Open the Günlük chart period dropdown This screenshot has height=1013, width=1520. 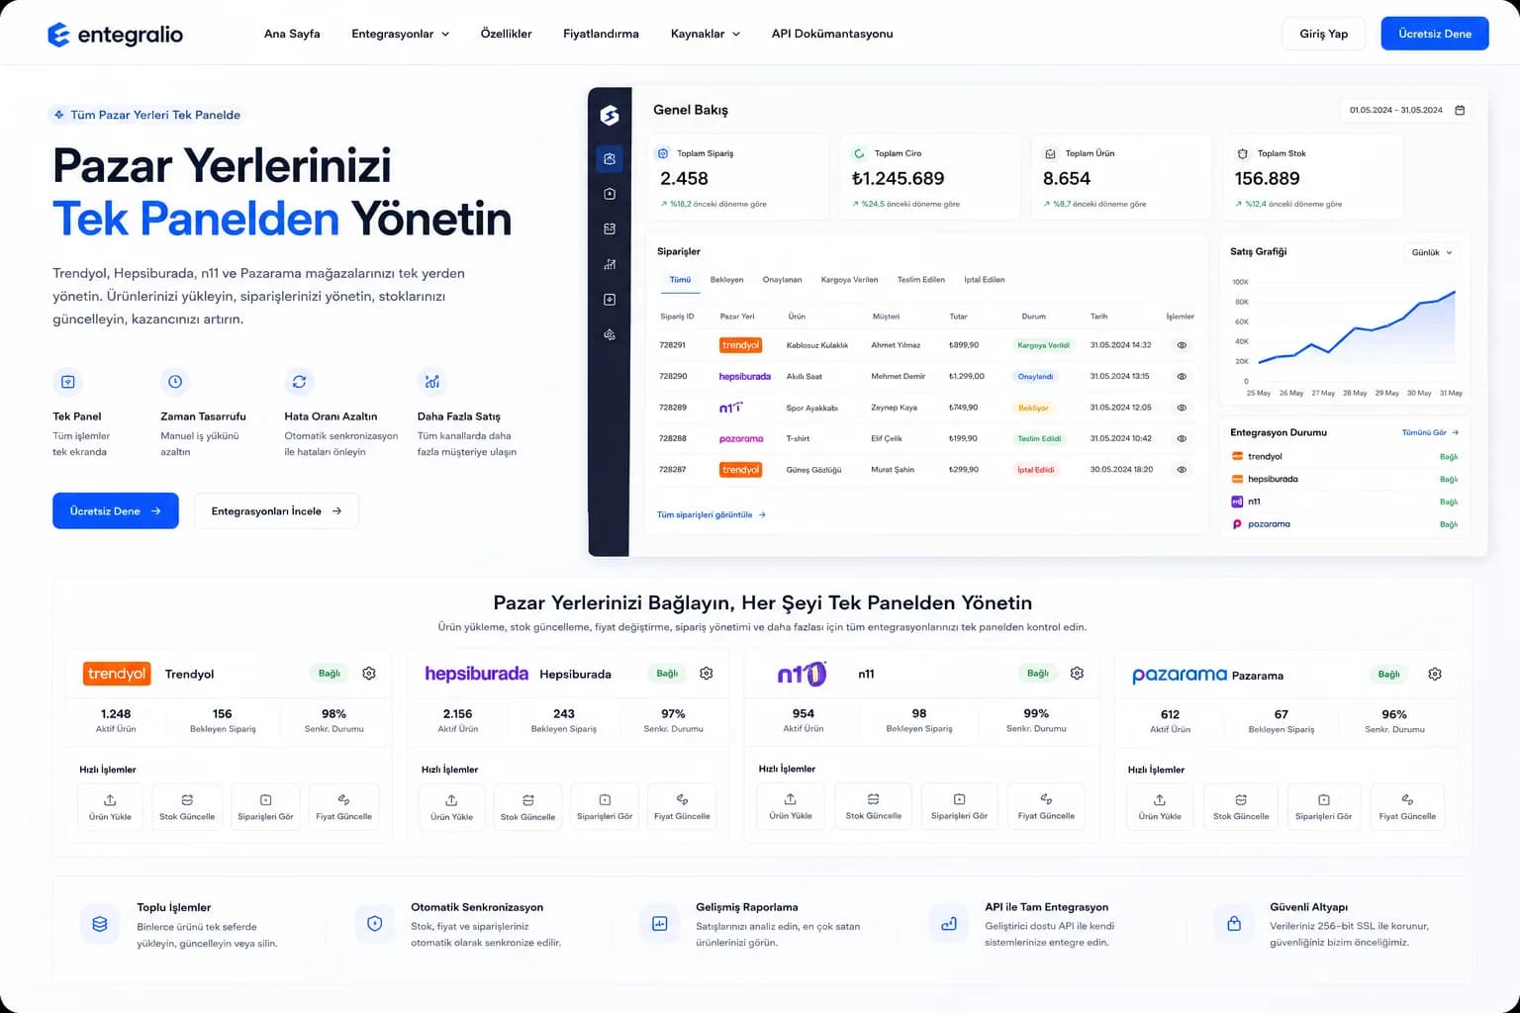1431,252
